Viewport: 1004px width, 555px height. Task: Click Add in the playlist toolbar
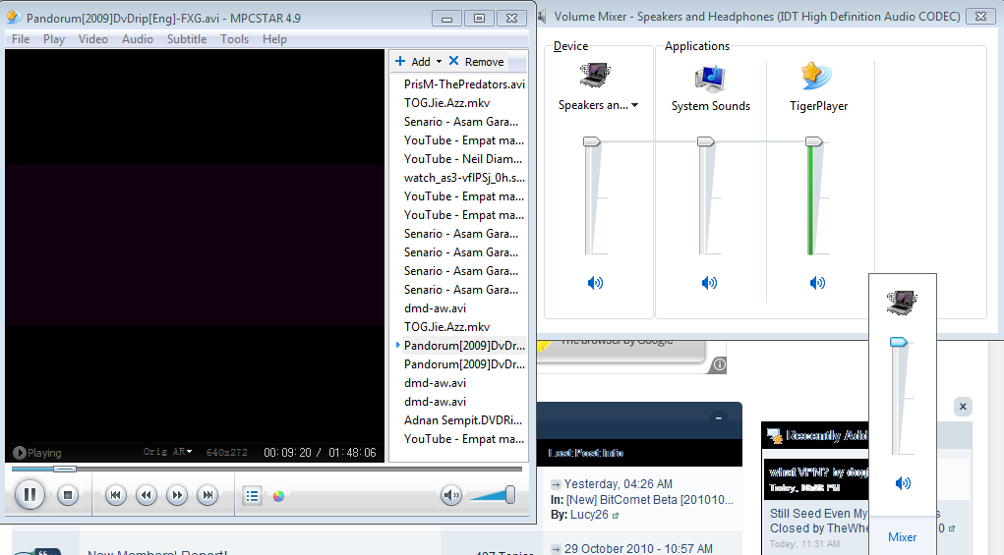(x=412, y=61)
